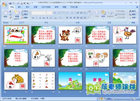Toggle bold formatting in the font group
This screenshot has height=101, width=140.
tap(33, 18)
